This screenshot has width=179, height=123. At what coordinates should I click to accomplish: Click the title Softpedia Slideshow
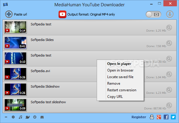45,86
